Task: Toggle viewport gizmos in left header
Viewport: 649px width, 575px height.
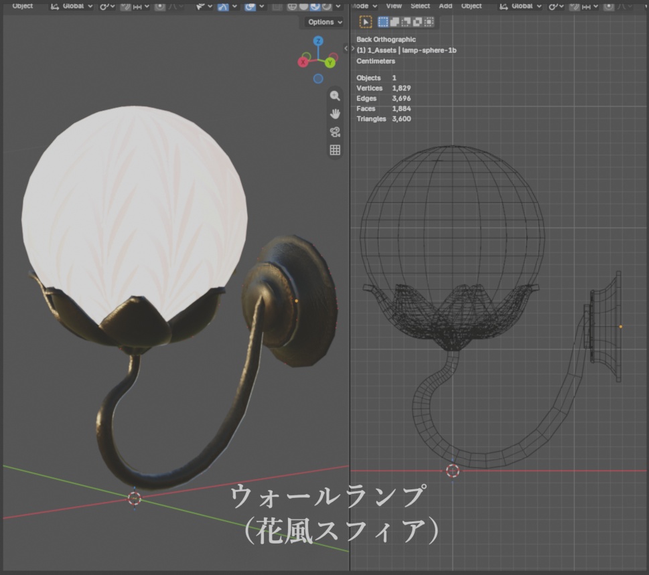Action: 223,6
